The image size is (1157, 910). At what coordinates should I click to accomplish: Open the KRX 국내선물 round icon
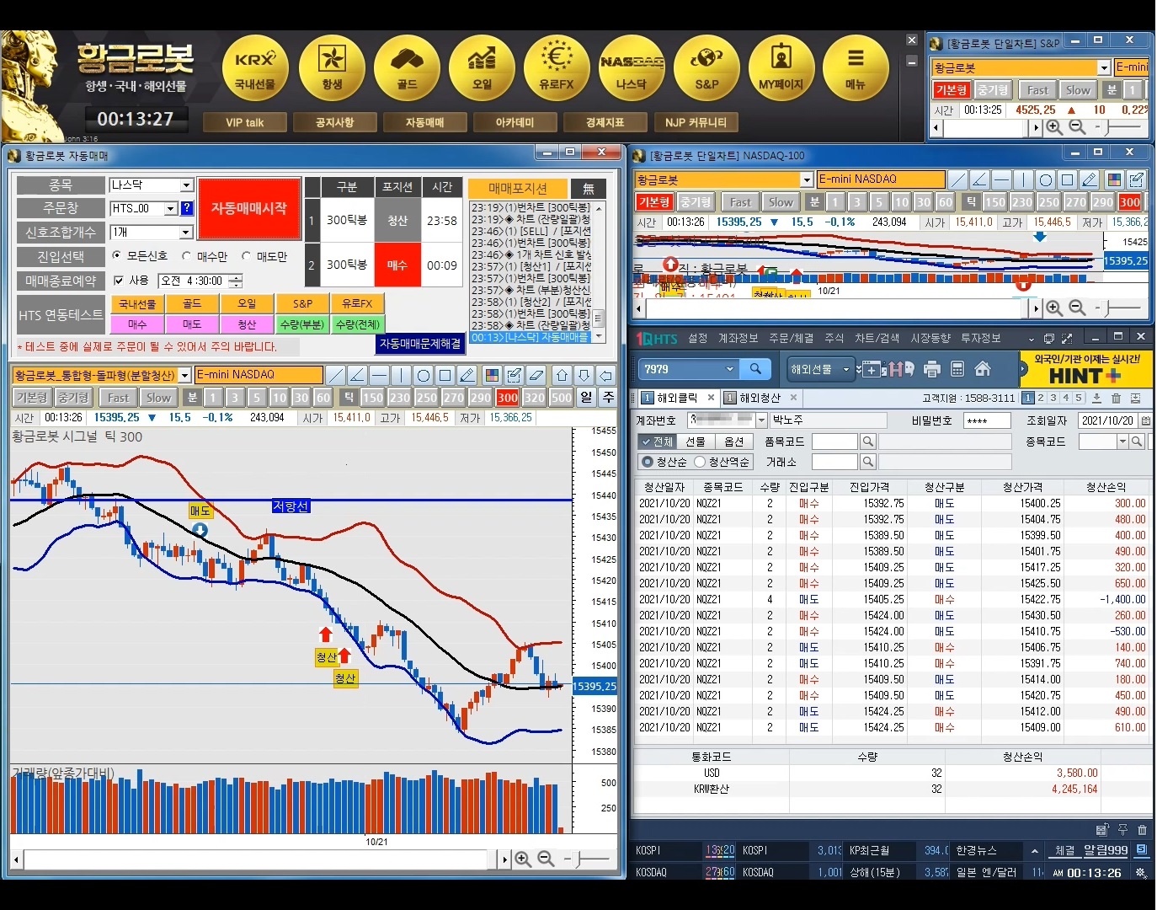255,68
